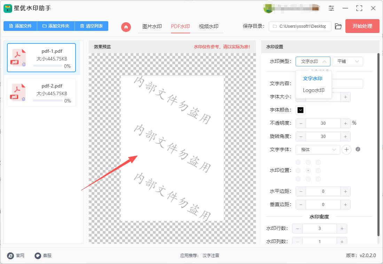Select top-center watermark position radio
Image resolution: width=383 pixels, height=264 pixels.
tap(308, 162)
